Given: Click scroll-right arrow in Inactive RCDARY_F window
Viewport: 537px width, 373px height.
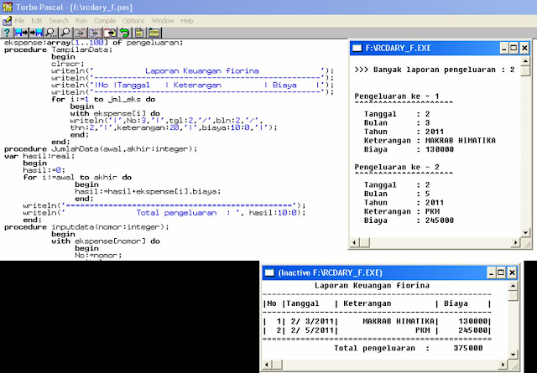Looking at the screenshot, I should point(503,365).
